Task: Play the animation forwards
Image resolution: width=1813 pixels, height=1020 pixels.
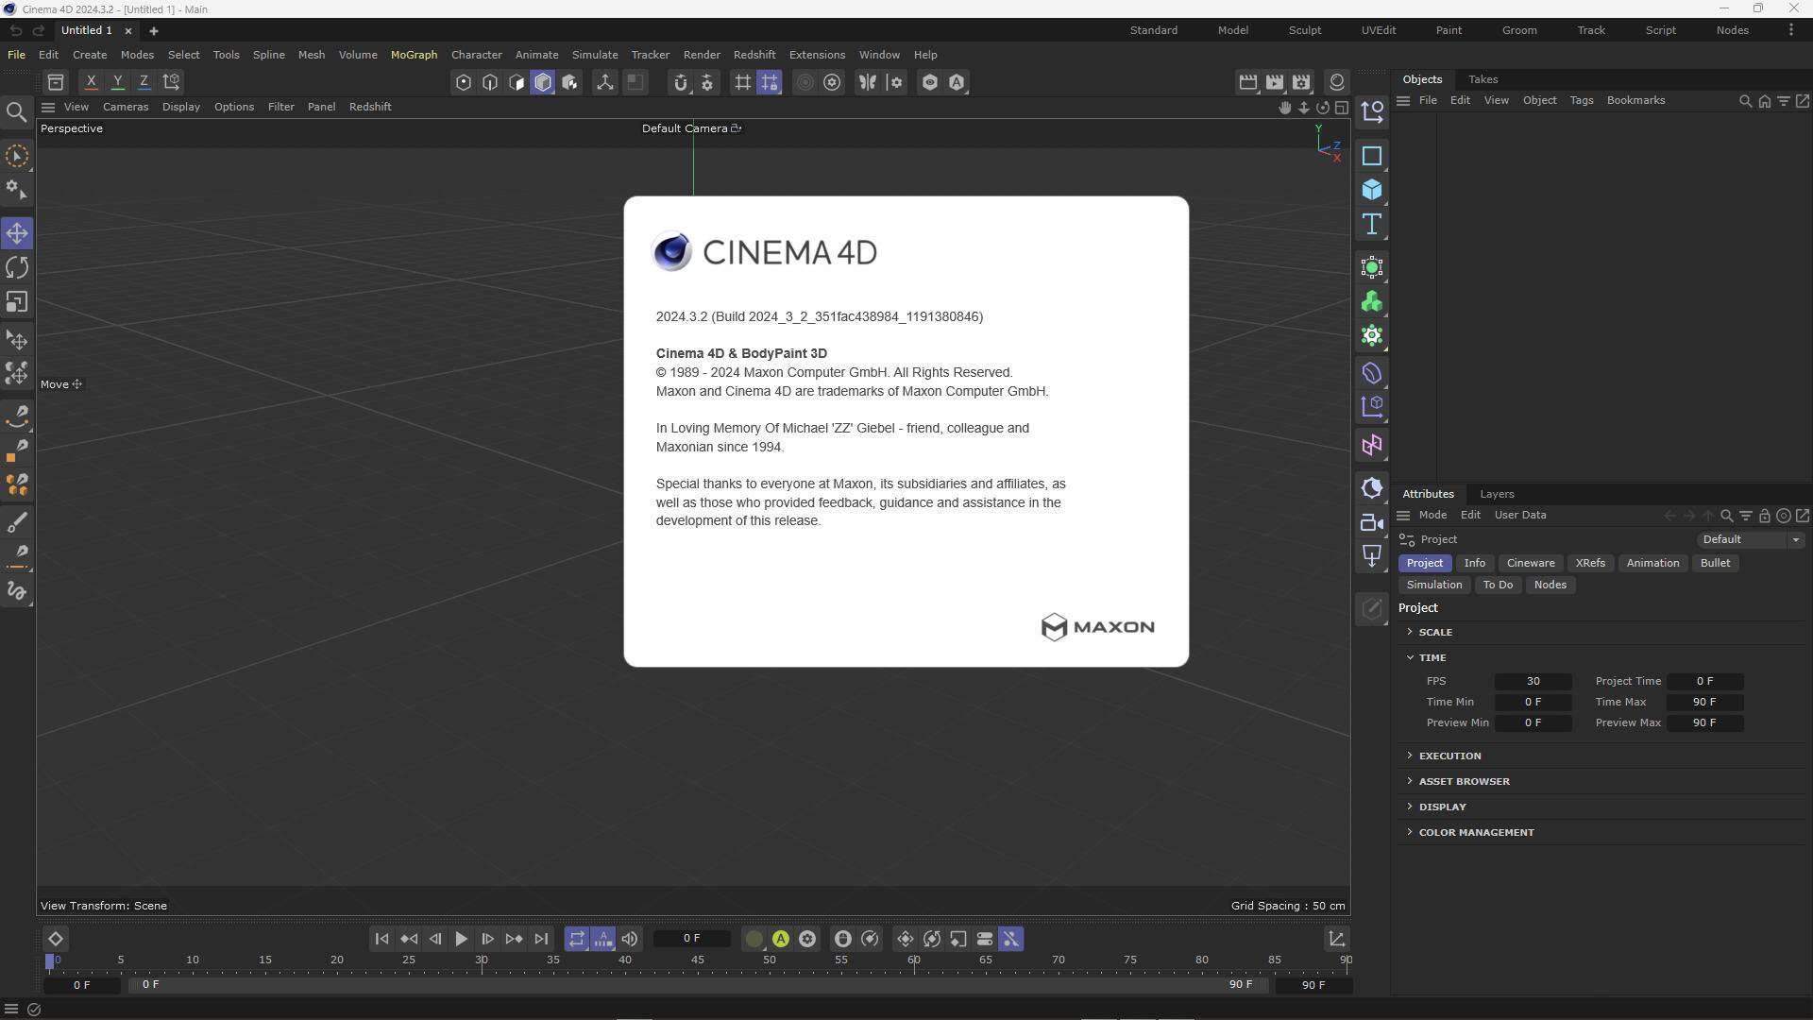Action: point(462,939)
